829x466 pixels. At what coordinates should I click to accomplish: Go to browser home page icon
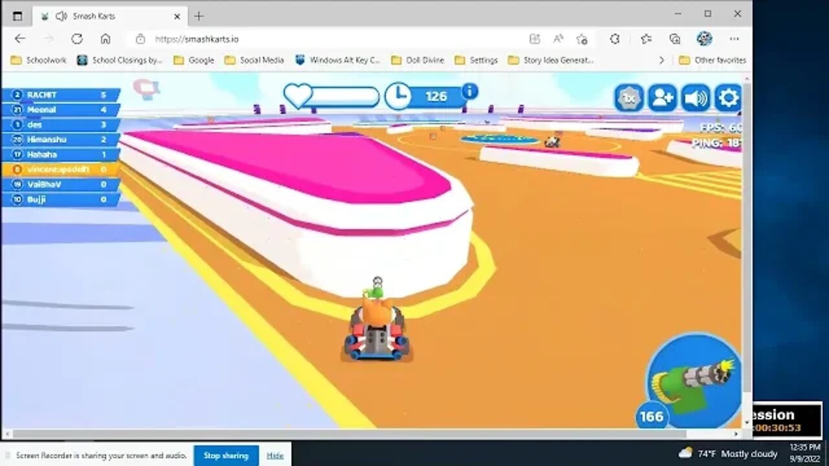[x=106, y=39]
